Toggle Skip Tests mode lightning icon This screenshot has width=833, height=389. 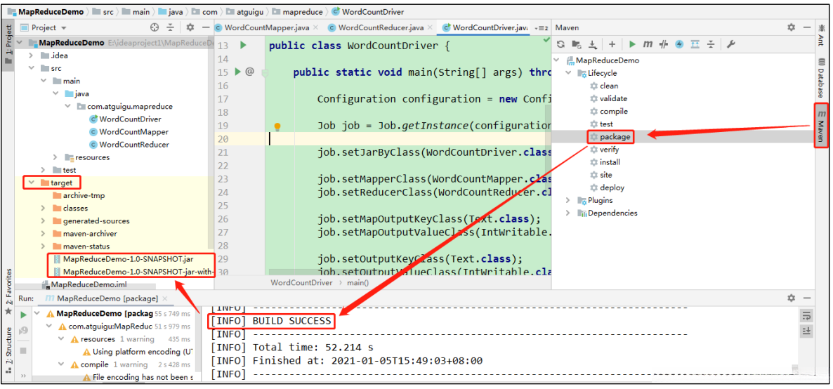click(x=679, y=45)
